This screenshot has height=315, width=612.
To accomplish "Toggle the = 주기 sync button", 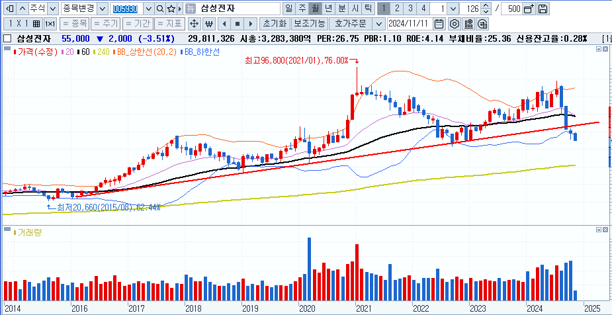I will point(106,24).
